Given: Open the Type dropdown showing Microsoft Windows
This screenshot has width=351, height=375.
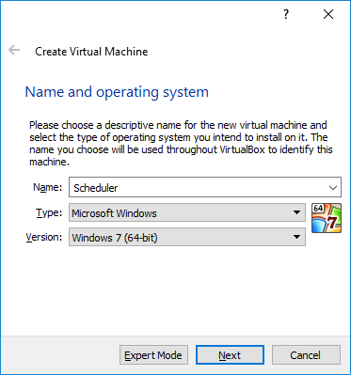Looking at the screenshot, I should pyautogui.click(x=187, y=212).
